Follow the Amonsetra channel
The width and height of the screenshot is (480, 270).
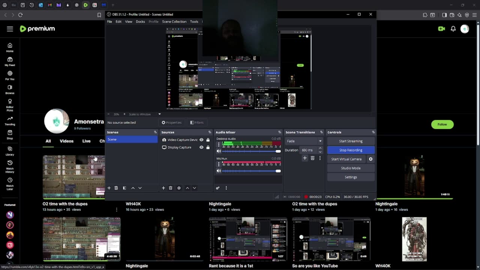pyautogui.click(x=442, y=124)
